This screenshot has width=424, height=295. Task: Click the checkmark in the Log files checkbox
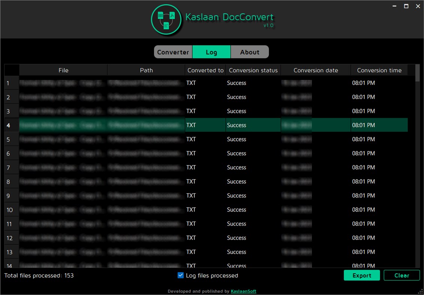180,275
